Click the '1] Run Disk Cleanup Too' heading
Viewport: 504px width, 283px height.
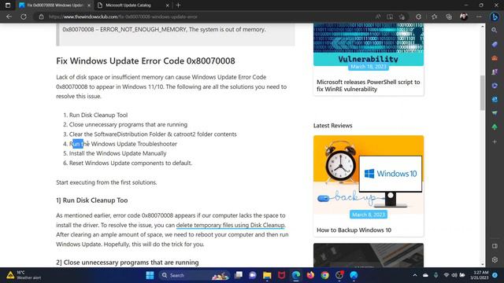click(x=92, y=200)
